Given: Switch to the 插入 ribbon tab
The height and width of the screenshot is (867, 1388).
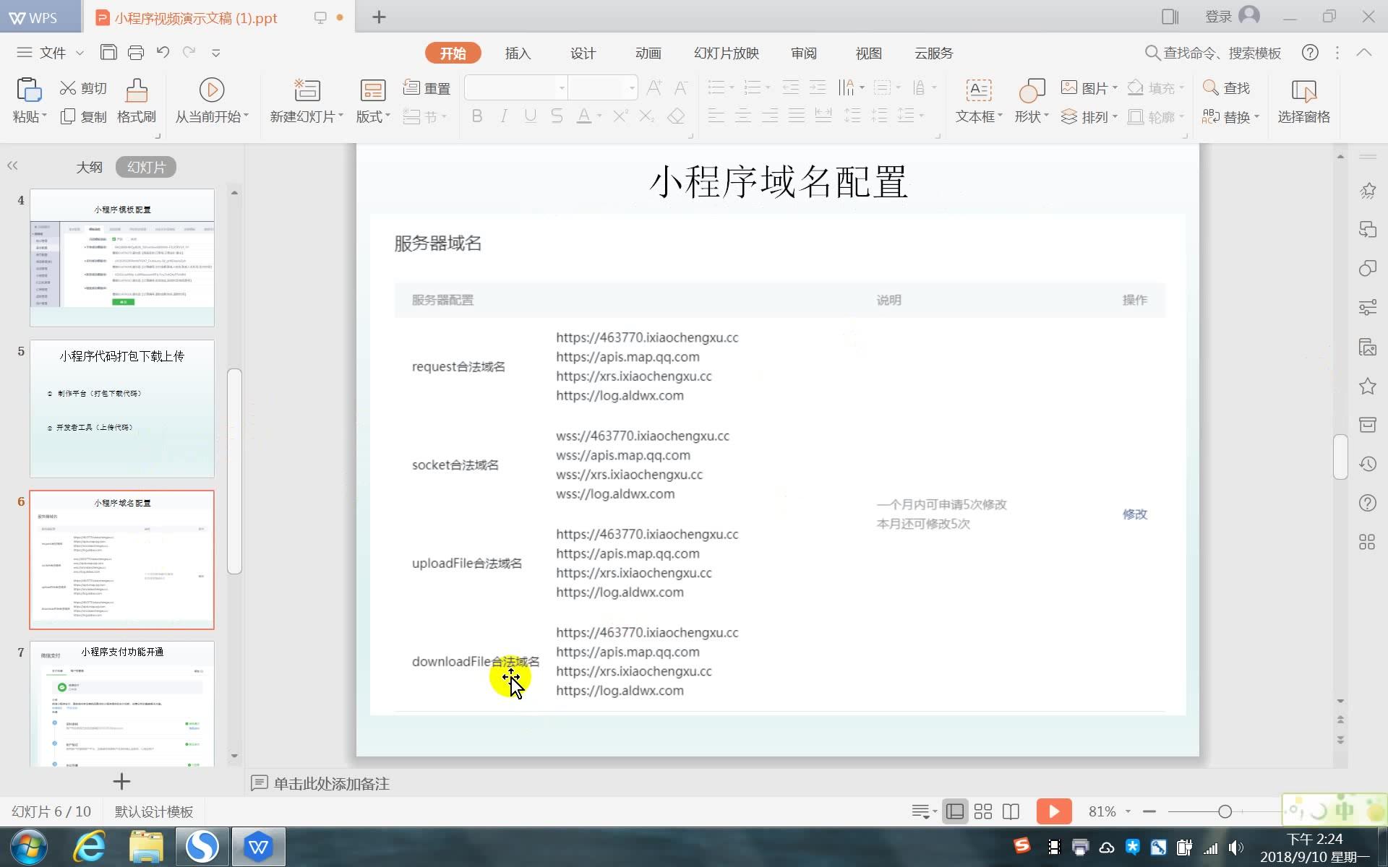Looking at the screenshot, I should 517,53.
